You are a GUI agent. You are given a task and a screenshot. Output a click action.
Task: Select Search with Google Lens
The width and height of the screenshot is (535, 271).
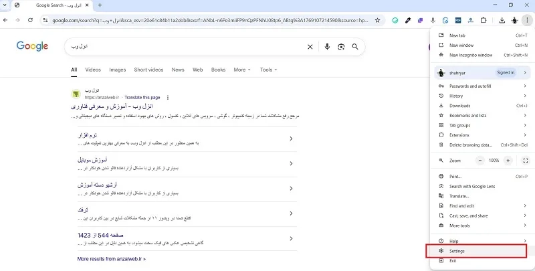coord(482,187)
